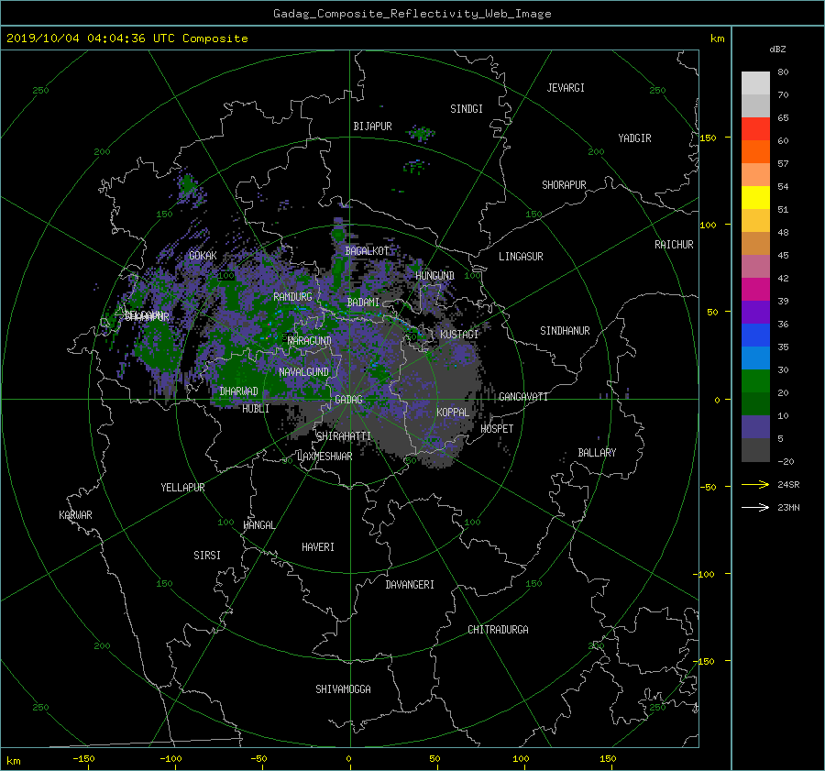Click the white 23MN arrow symbol
Viewport: 825px width, 771px height.
[755, 507]
